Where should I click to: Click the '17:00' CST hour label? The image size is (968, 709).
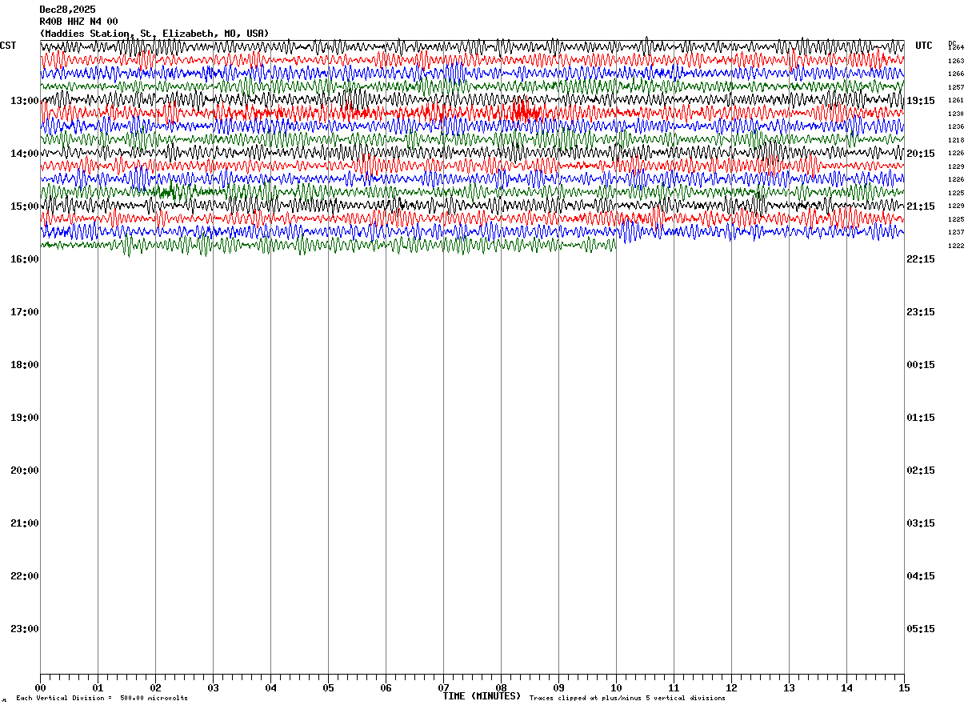[25, 312]
